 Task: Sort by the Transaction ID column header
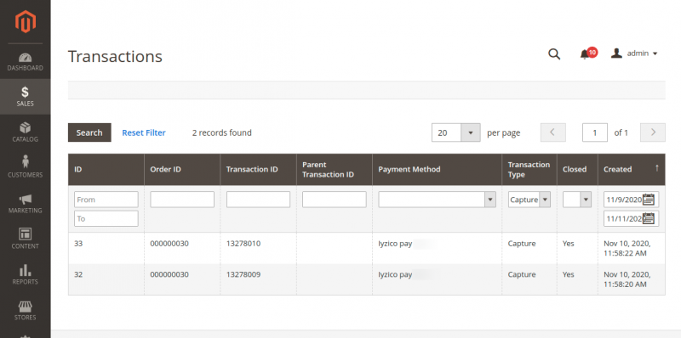(258, 170)
